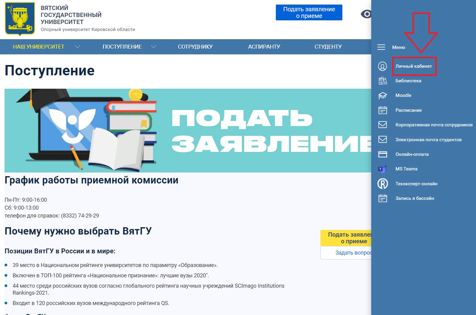This screenshot has width=476, height=315.
Task: Click the Личный кабинет user icon
Action: click(x=382, y=66)
